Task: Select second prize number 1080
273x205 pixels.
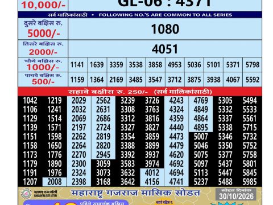Action: [165, 29]
